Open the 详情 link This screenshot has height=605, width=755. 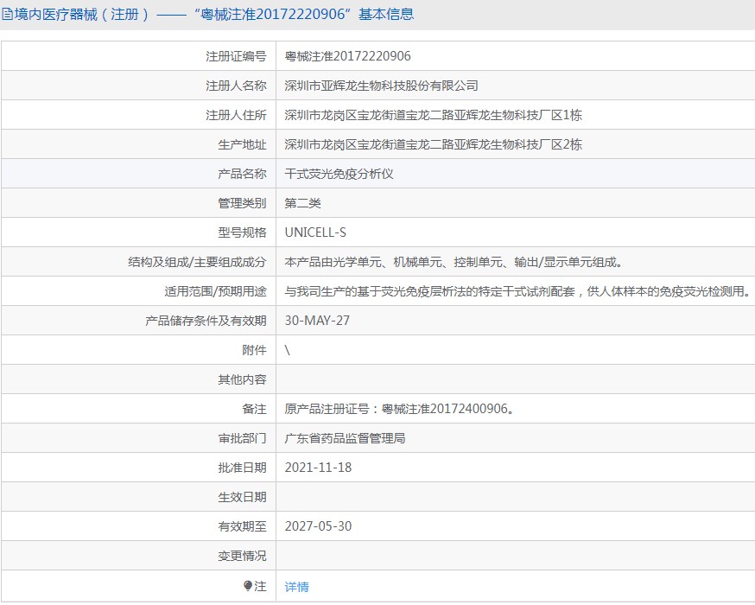[x=296, y=587]
